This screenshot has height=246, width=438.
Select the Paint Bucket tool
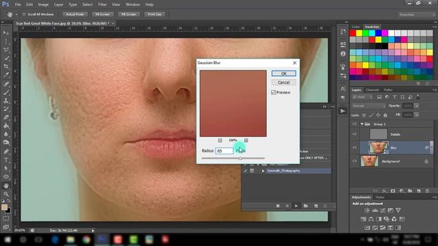coord(6,126)
